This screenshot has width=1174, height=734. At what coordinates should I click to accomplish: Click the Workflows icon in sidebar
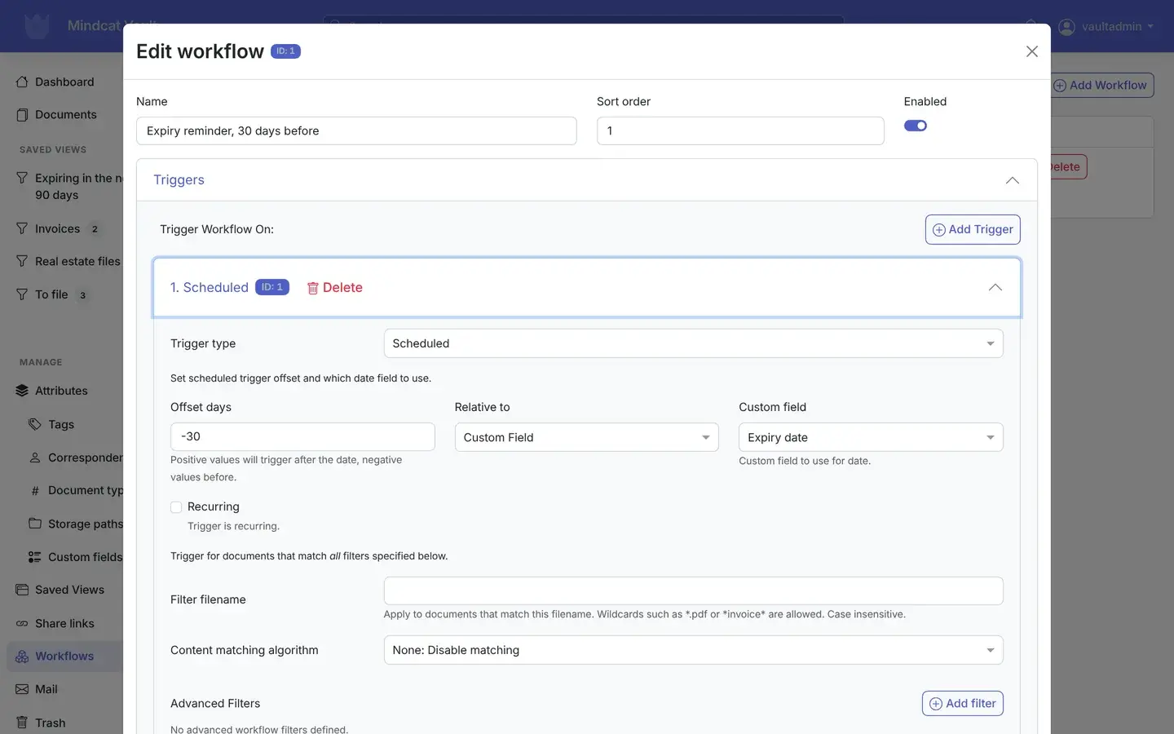pos(22,657)
